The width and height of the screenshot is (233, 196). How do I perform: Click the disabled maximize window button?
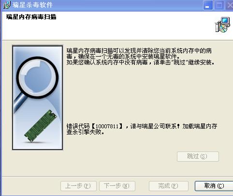pyautogui.click(x=219, y=5)
